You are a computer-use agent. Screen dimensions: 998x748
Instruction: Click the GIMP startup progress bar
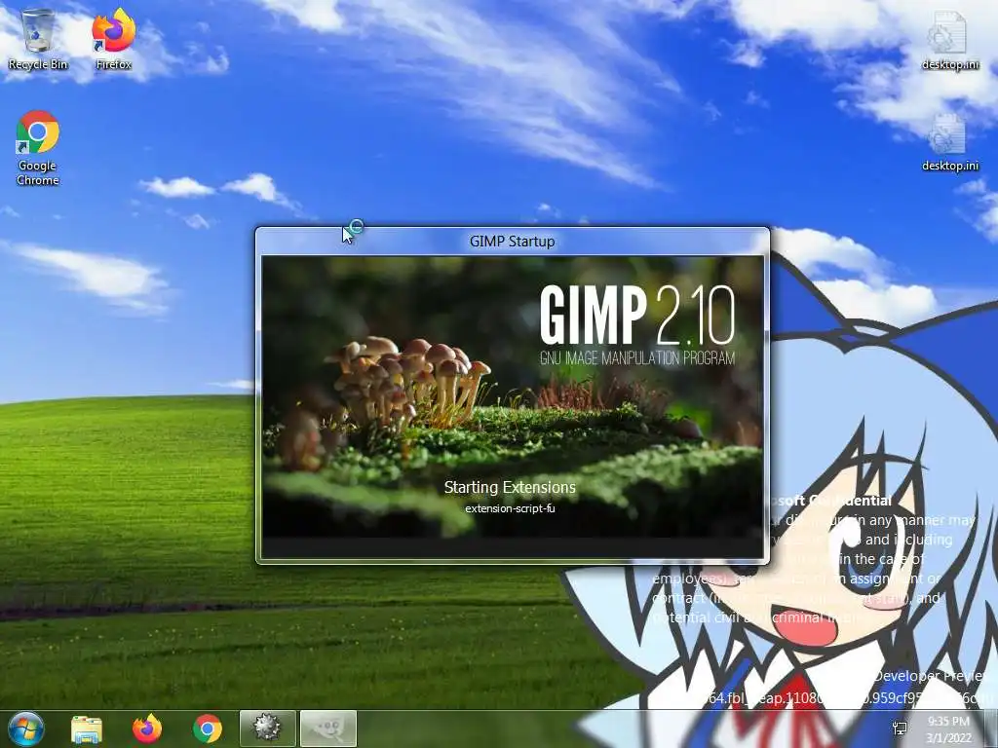(513, 547)
